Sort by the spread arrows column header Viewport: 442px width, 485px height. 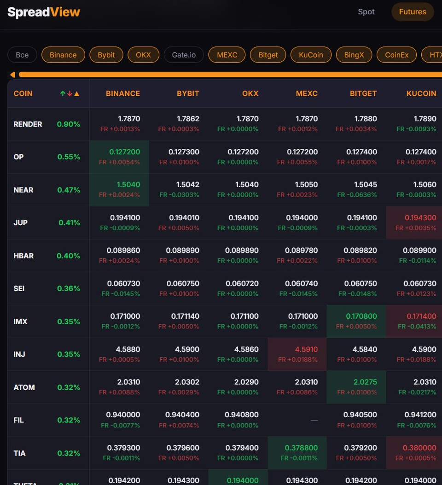click(70, 93)
